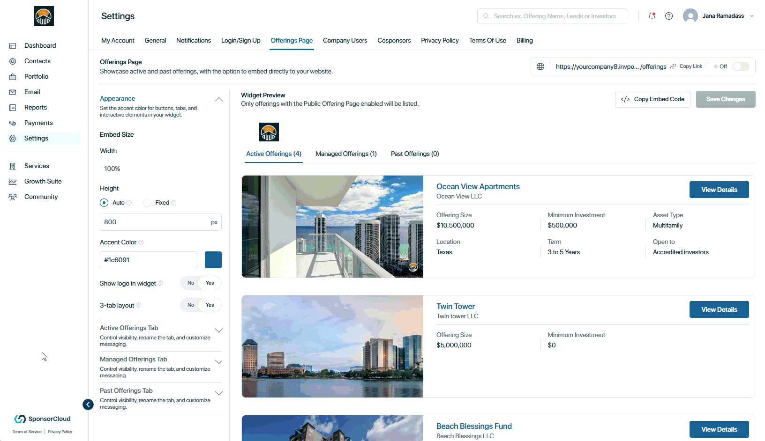
Task: Open the Terms Of Use tab
Action: coord(487,41)
